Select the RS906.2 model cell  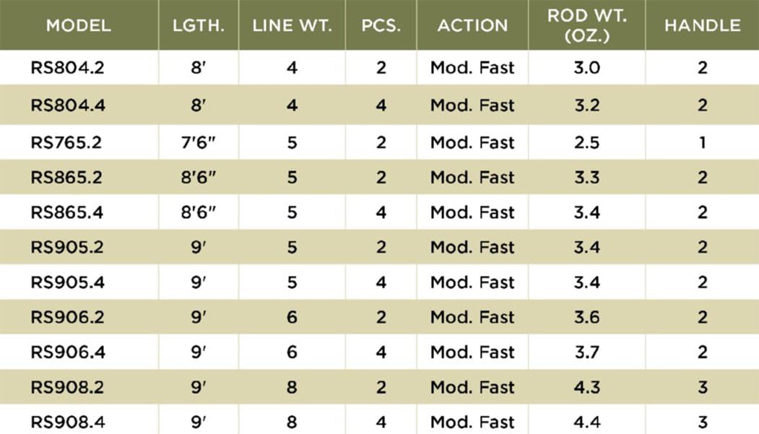pos(67,318)
